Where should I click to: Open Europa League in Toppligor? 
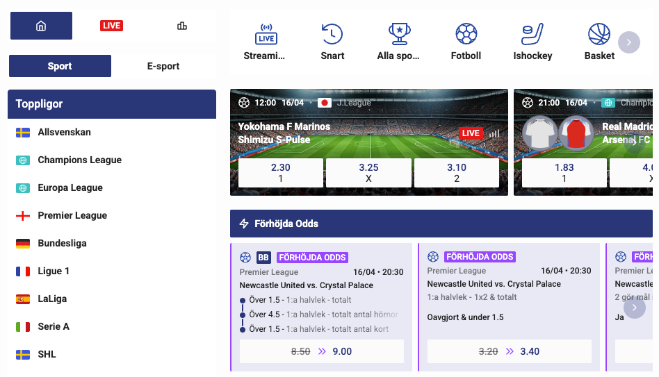click(x=112, y=187)
